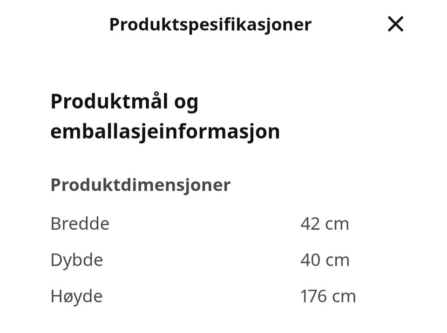Click the Produktspesifikasjoner title text
The width and height of the screenshot is (447, 333).
(x=210, y=25)
